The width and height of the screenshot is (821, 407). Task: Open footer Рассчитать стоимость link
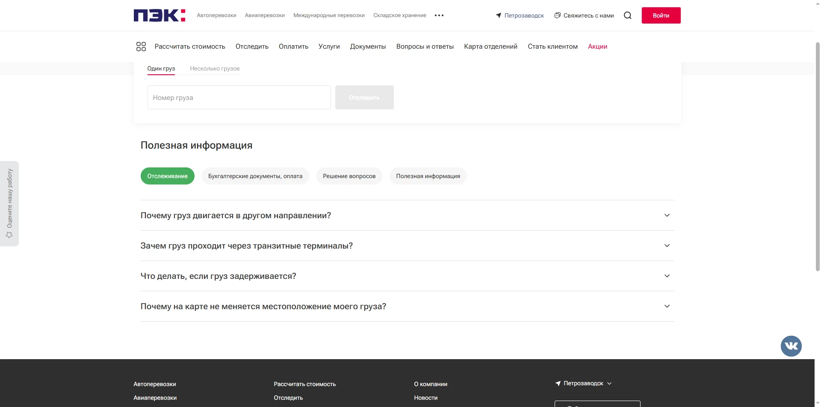[305, 384]
